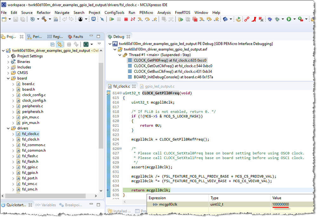Open the ConfigTools menu
The image size is (317, 217).
click(x=115, y=12)
